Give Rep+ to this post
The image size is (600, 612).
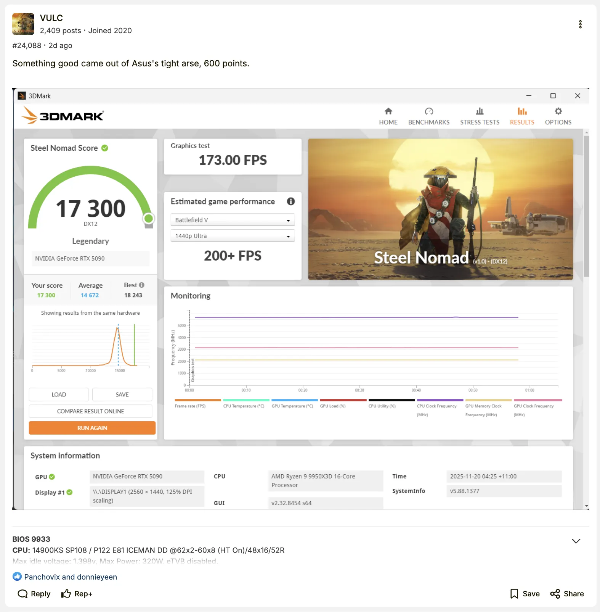click(77, 594)
